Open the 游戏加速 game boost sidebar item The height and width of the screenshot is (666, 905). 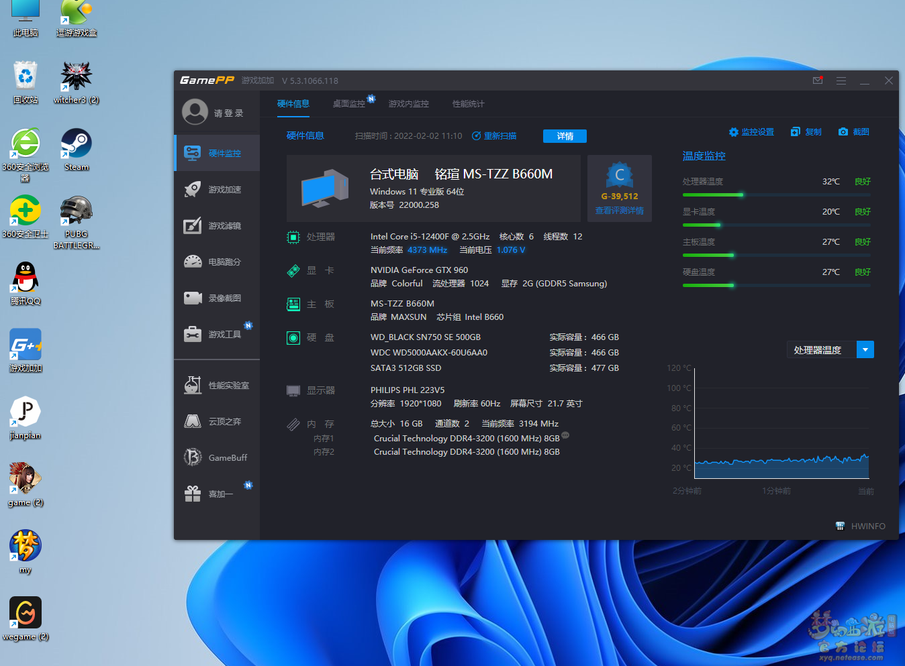216,190
